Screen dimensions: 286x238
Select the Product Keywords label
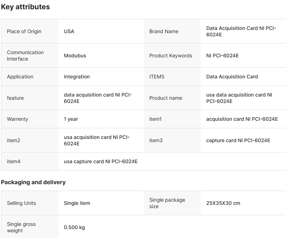(171, 56)
